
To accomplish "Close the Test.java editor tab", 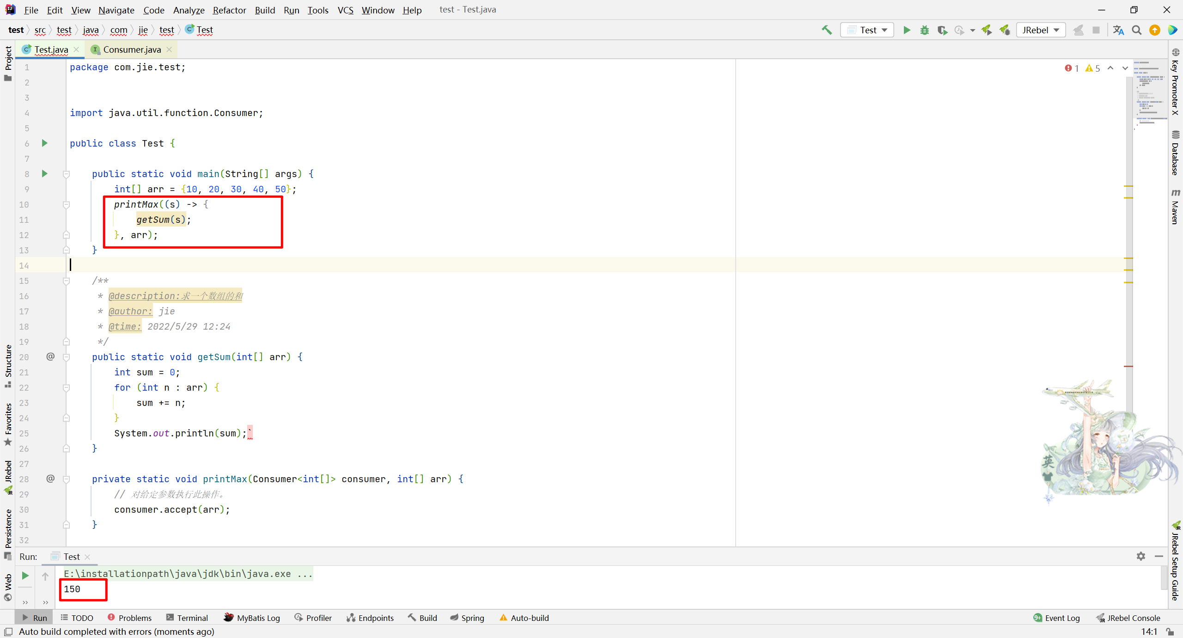I will point(76,49).
